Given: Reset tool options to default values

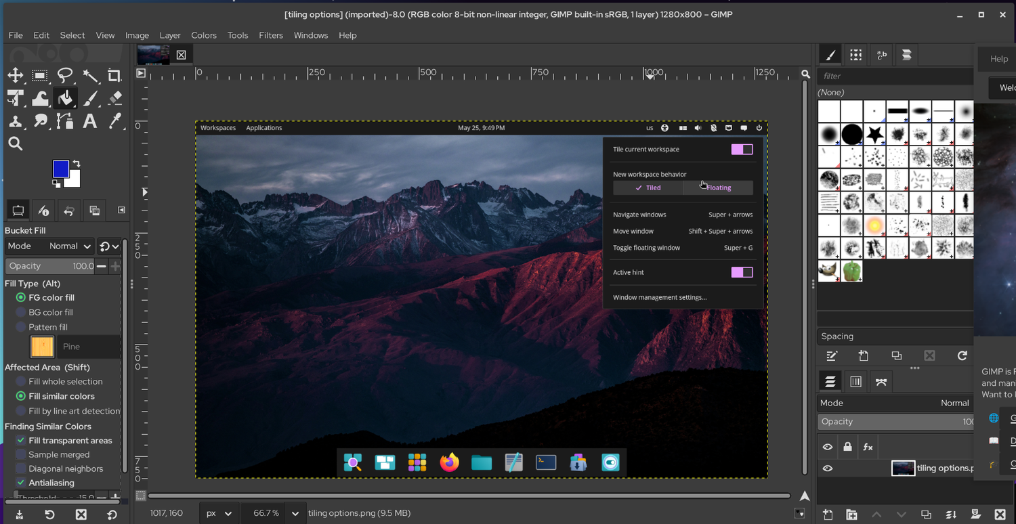Looking at the screenshot, I should (112, 515).
